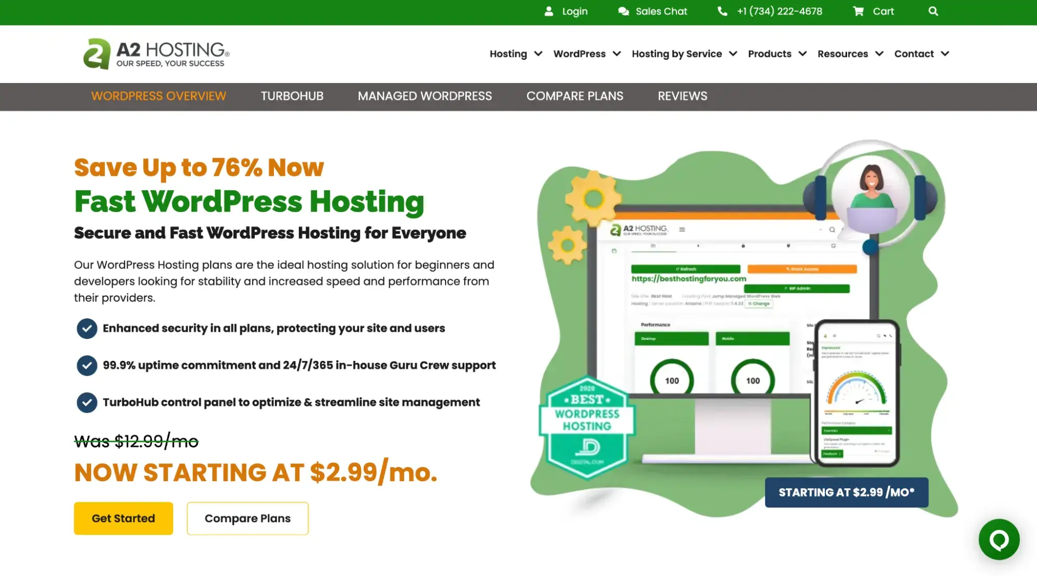Viewport: 1037px width, 576px height.
Task: Click the Now Starting at $2.99/mo text
Action: click(256, 472)
